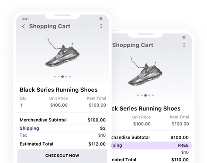The height and width of the screenshot is (163, 207).
Task: Select the FREE shipping highlighted row
Action: pos(152,145)
